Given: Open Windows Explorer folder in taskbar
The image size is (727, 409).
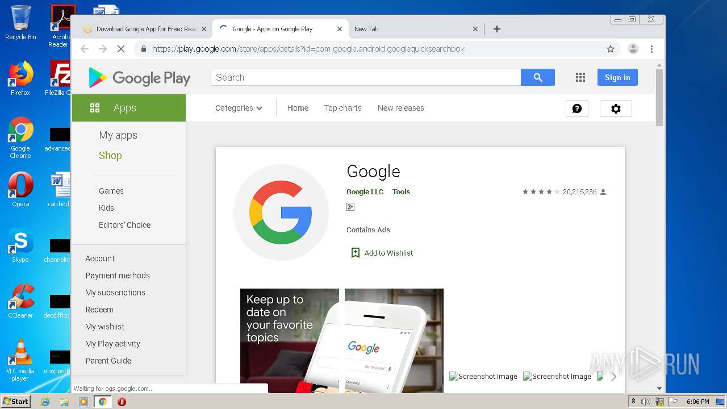Looking at the screenshot, I should point(64,402).
